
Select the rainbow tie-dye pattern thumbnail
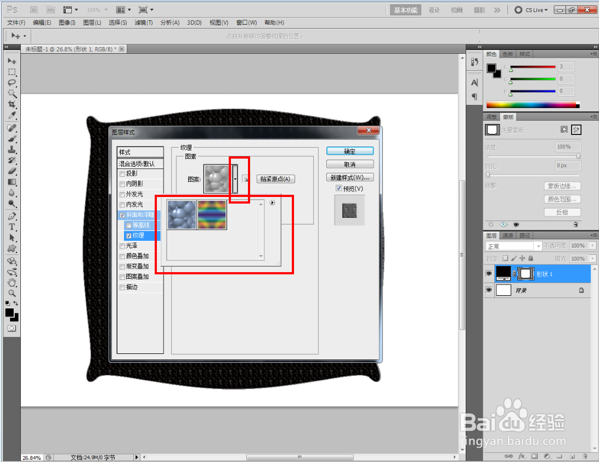pyautogui.click(x=212, y=215)
